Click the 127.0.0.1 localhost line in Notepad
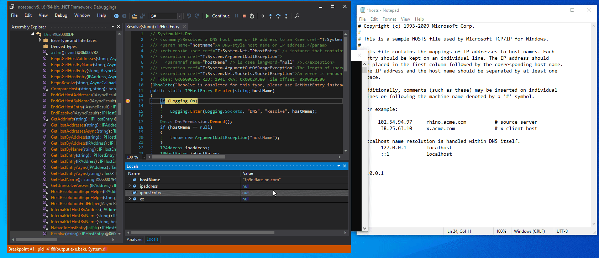 [x=416, y=147]
